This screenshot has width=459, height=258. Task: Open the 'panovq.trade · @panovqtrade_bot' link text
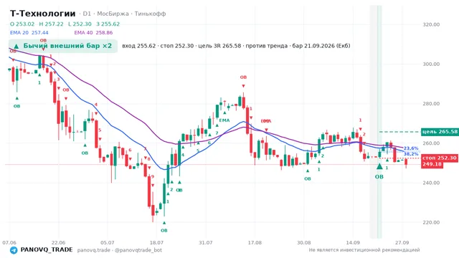point(120,250)
